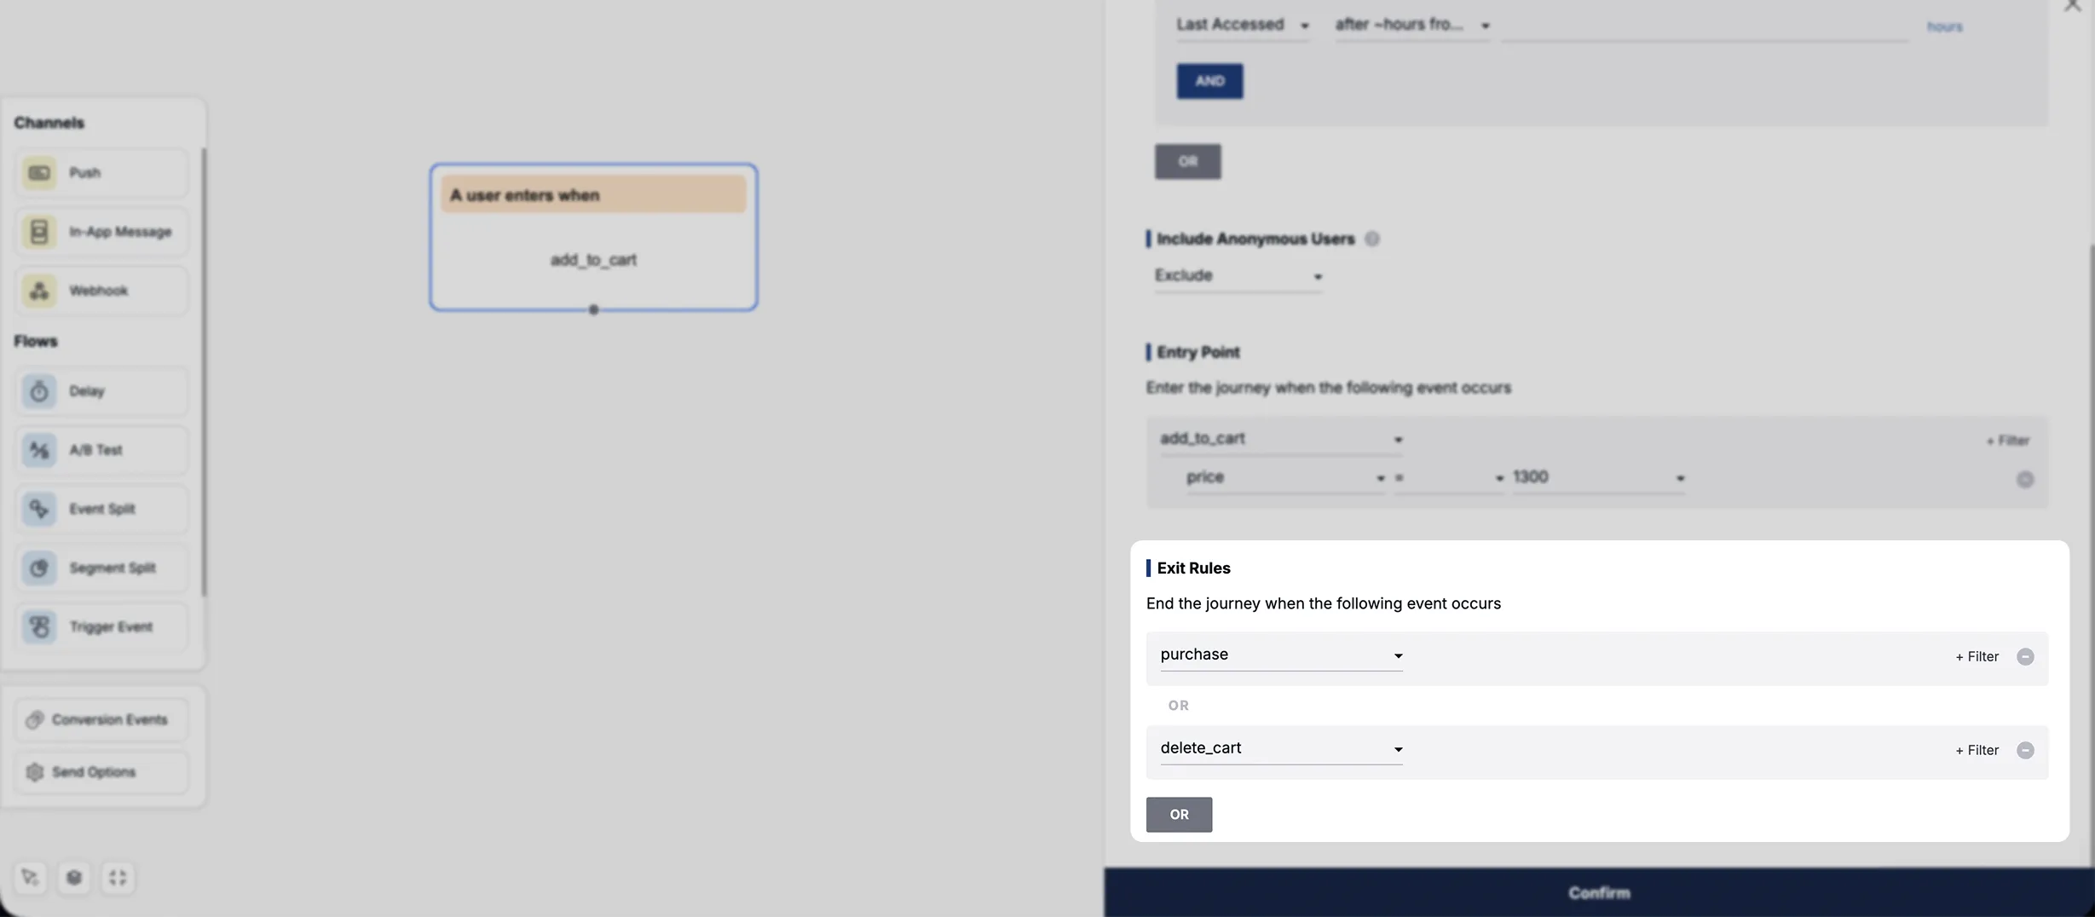2095x917 pixels.
Task: Open the delete_cart event dropdown
Action: pos(1281,748)
